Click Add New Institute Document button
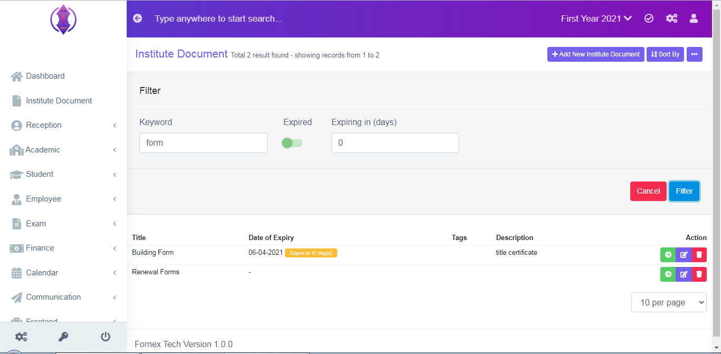 [596, 54]
